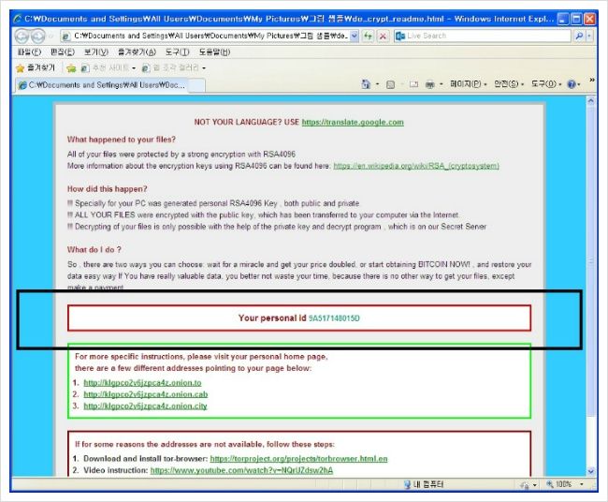Image resolution: width=608 pixels, height=502 pixels.
Task: Open the web slice gallery favorites link
Action: [x=173, y=68]
